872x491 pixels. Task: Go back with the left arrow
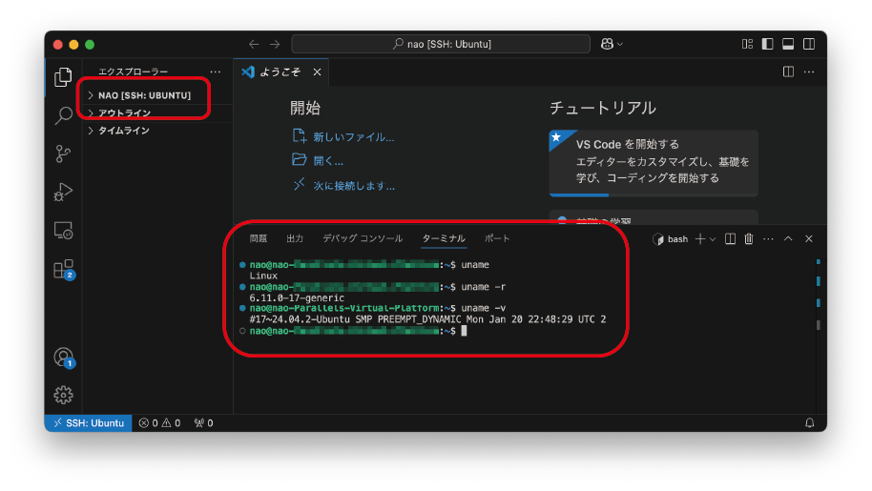(254, 44)
